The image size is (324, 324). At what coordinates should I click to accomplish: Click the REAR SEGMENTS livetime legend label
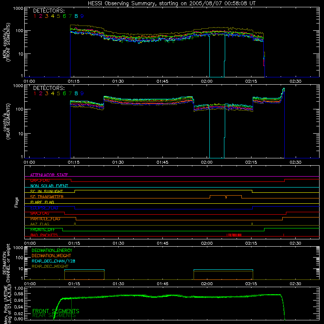[x=54, y=315]
